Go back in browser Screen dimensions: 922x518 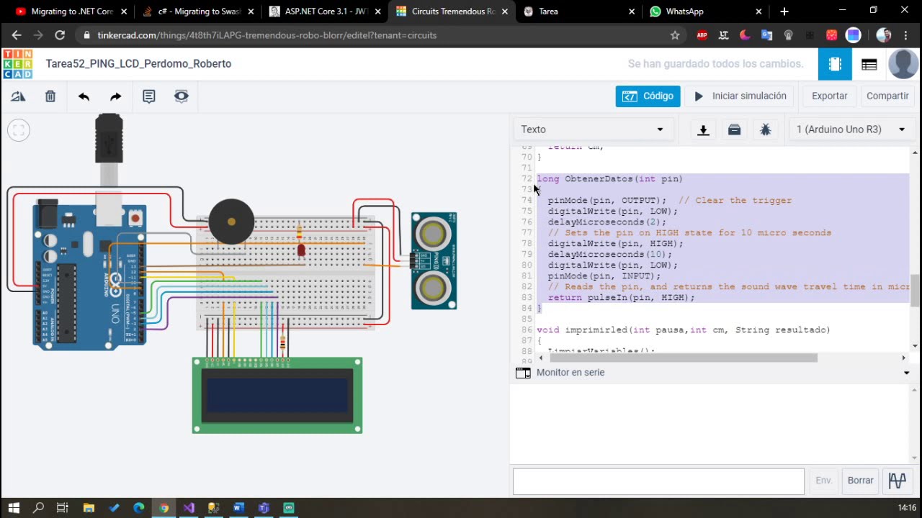tap(17, 35)
